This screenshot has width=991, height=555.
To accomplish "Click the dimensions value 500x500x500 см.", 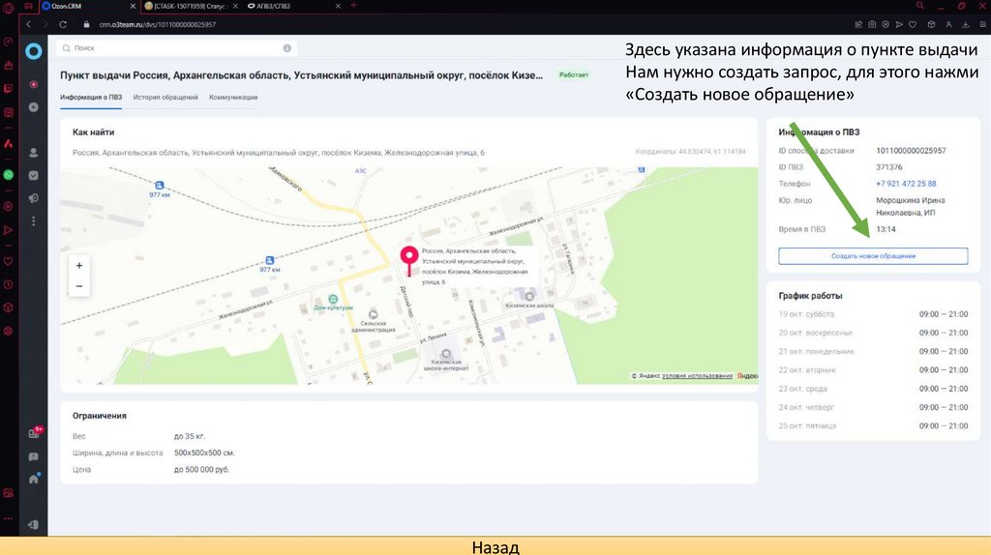I will pos(204,453).
